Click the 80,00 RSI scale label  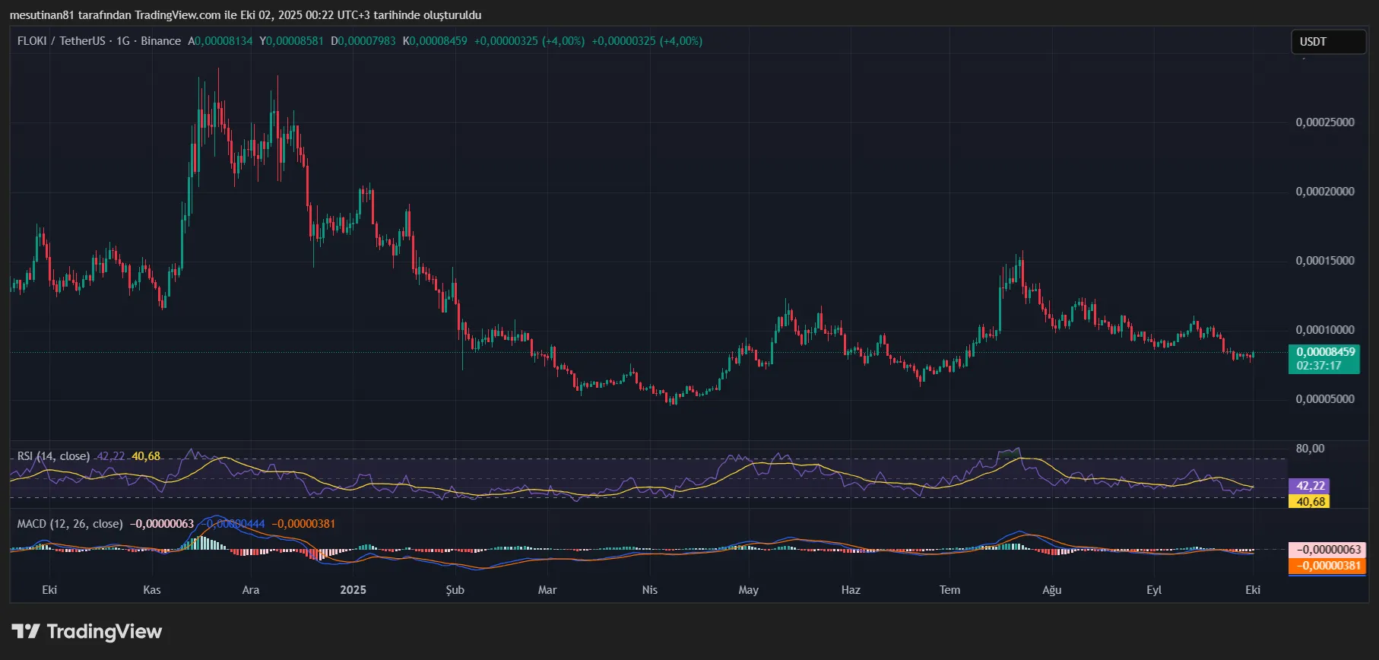click(1310, 449)
